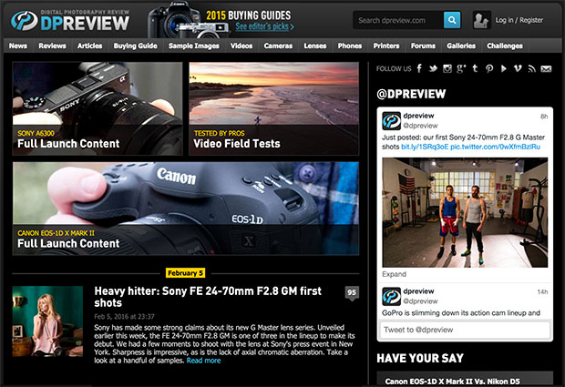565x387 pixels.
Task: Open the pic.twitter.com/0wXfmBzlRu link
Action: coord(496,147)
